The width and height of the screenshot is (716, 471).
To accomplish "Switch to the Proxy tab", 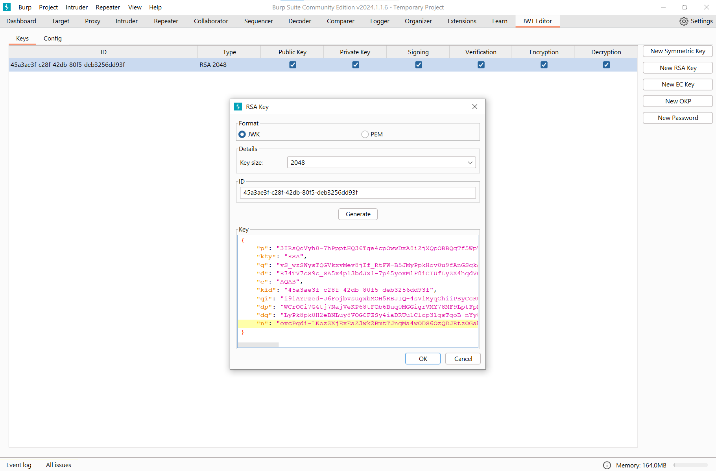I will tap(92, 21).
